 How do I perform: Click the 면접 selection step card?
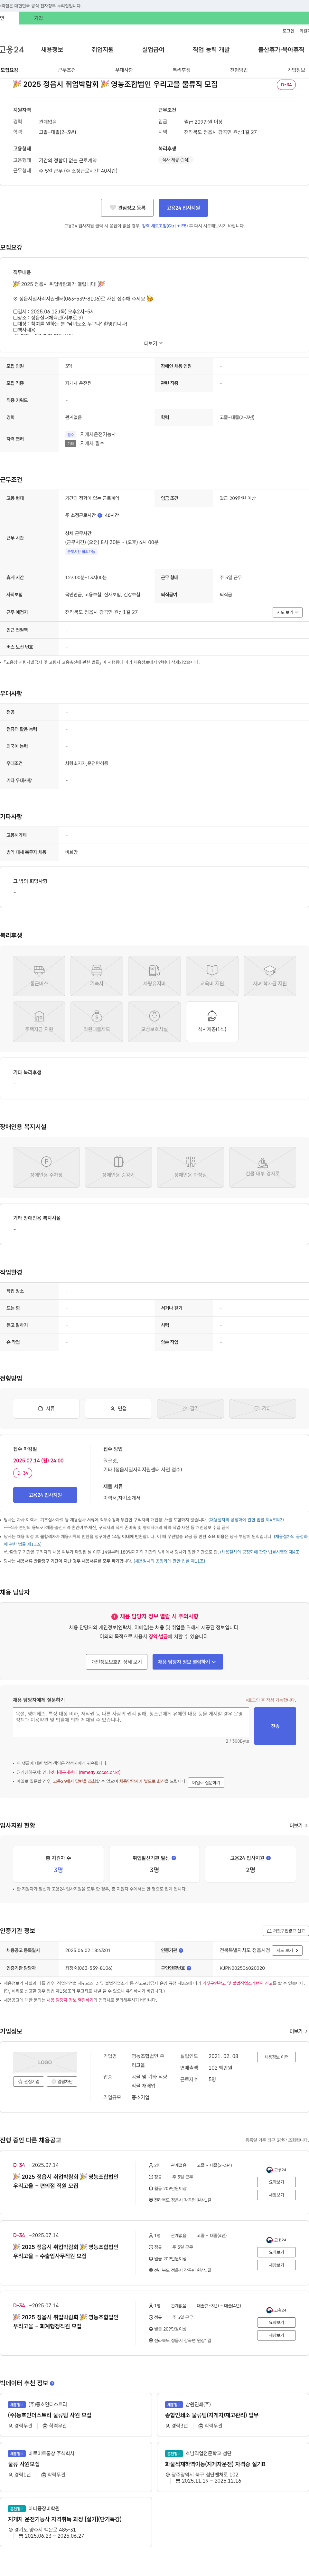pos(118,1408)
